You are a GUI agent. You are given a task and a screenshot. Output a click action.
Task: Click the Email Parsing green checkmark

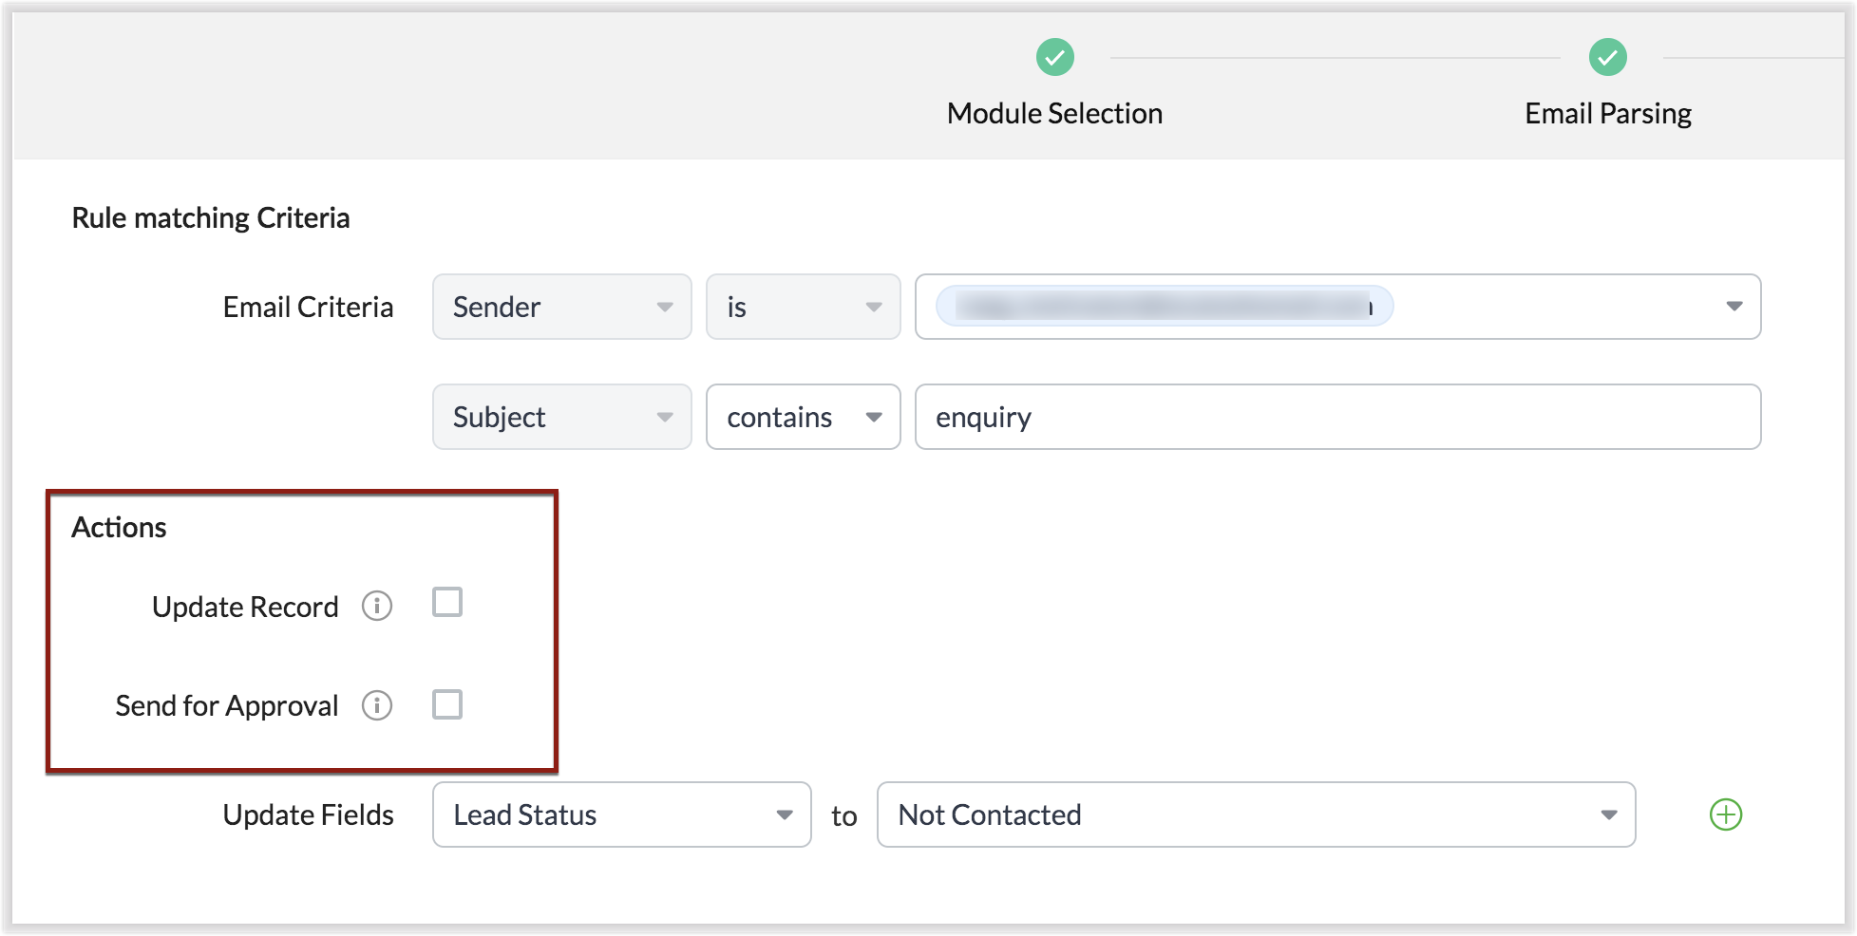pyautogui.click(x=1607, y=57)
